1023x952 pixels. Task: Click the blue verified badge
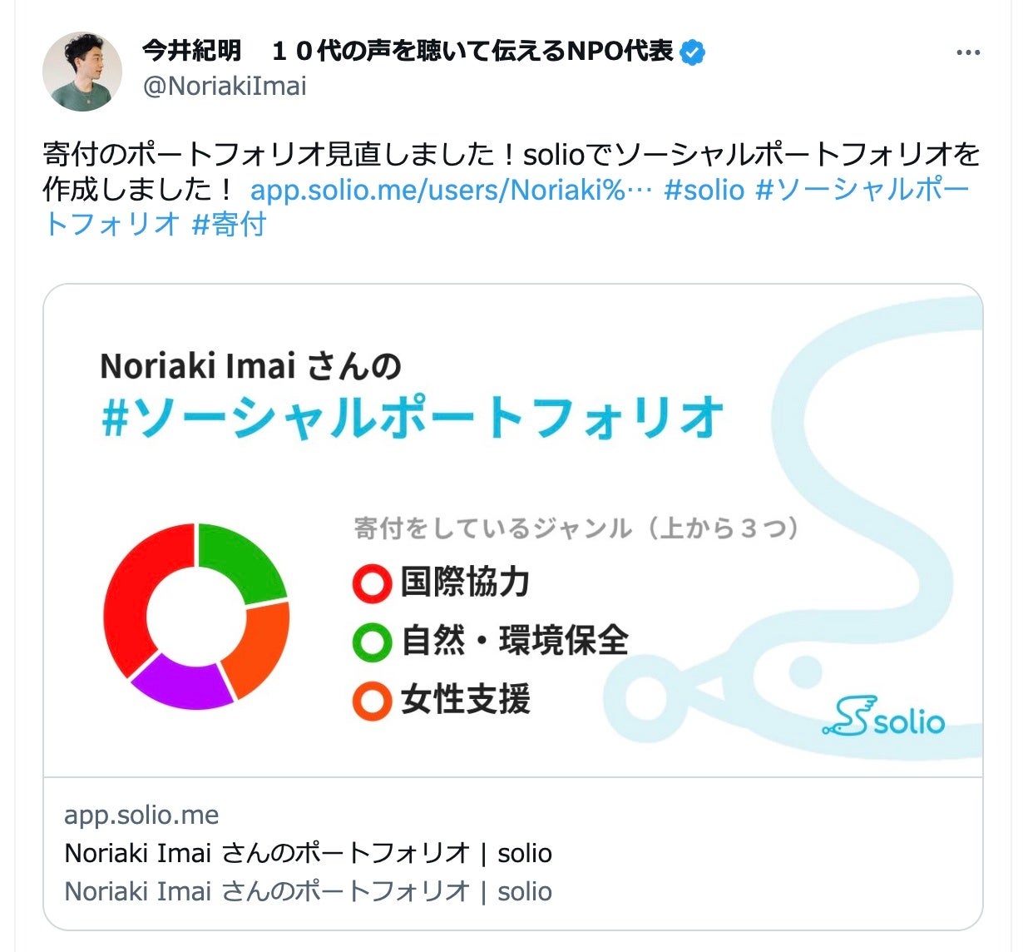(693, 52)
